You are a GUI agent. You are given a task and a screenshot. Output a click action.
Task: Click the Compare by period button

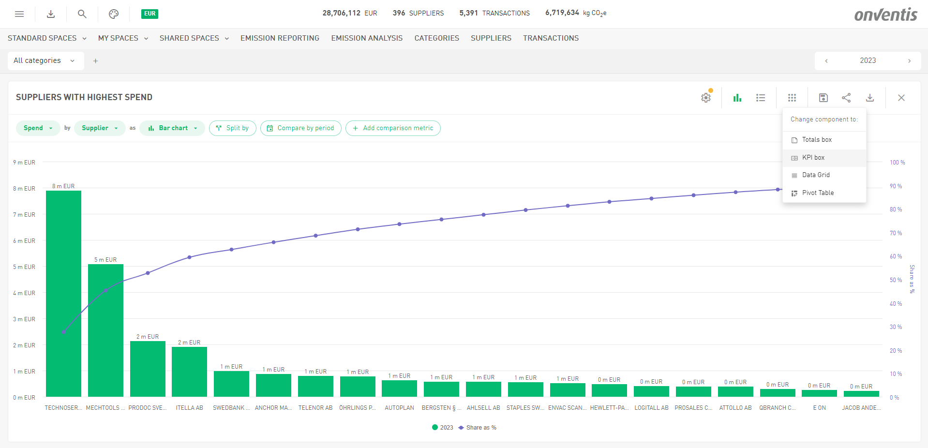pyautogui.click(x=300, y=128)
